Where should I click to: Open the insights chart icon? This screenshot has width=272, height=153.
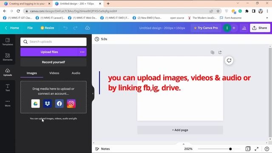[244, 28]
